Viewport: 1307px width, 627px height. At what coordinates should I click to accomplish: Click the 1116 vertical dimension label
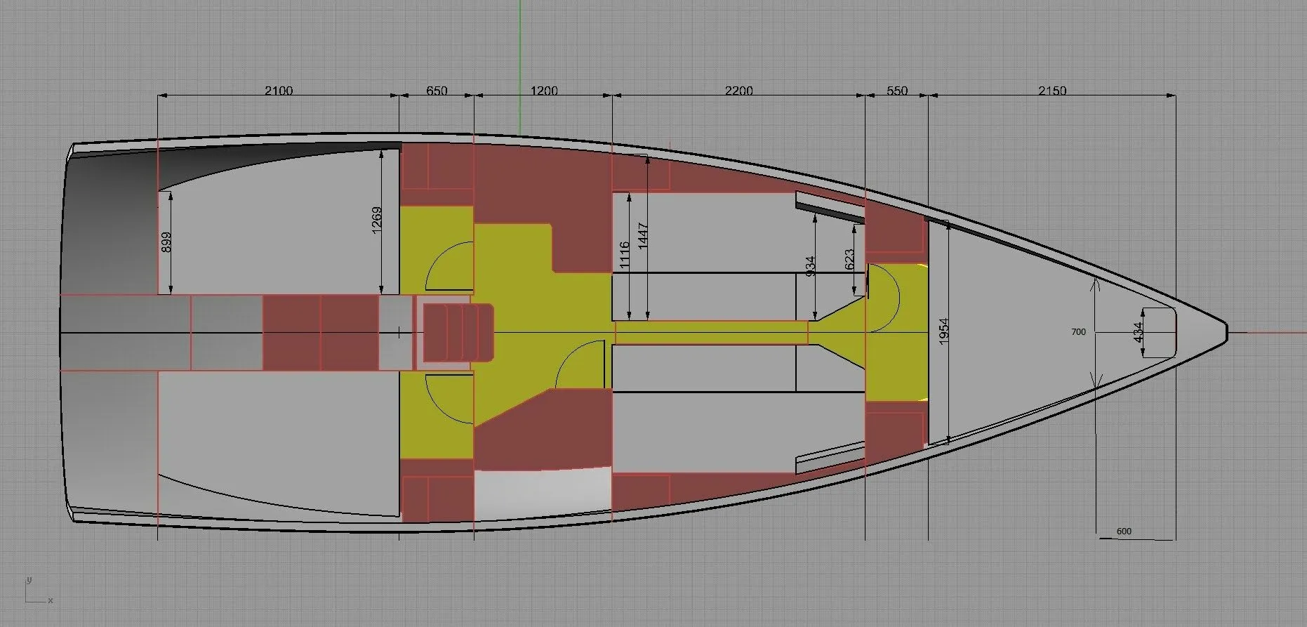(x=624, y=255)
